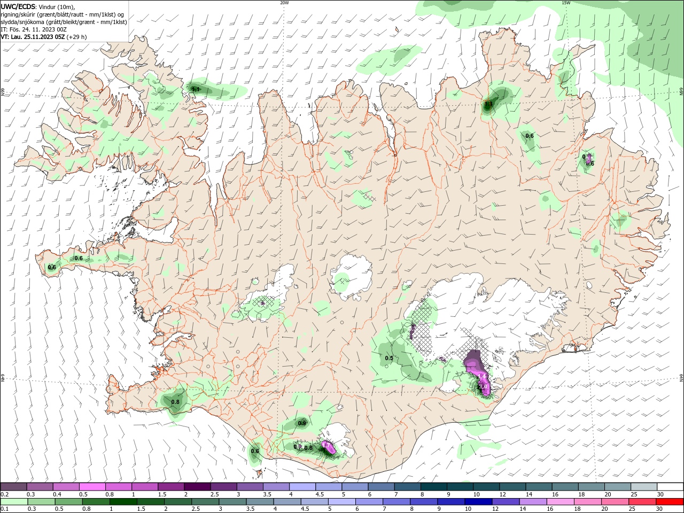
Task: Select the 14 violet swatch in lower legend
Action: coord(533,502)
